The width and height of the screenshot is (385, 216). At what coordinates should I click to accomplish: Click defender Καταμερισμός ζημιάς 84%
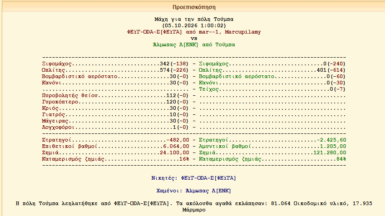pos(341,159)
